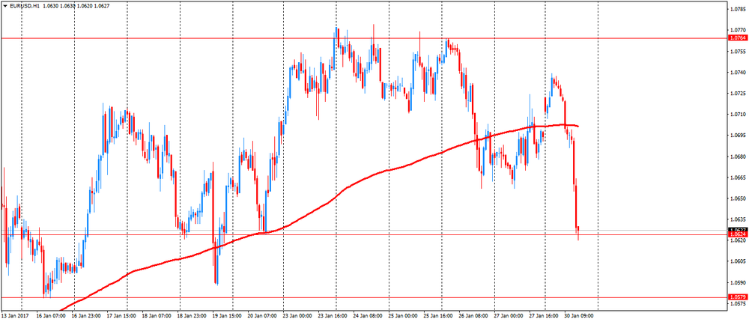The image size is (749, 322).
Task: Click the 1.0770 price scale value
Action: (738, 30)
